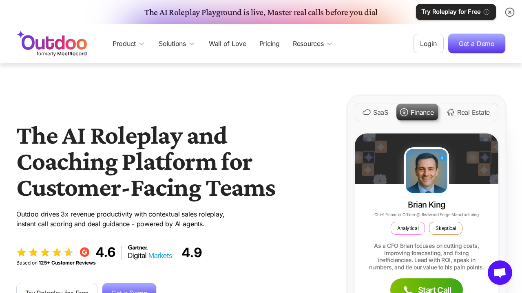Click the Outdoo logo
Viewport: 522px width, 293px height.
pos(52,44)
